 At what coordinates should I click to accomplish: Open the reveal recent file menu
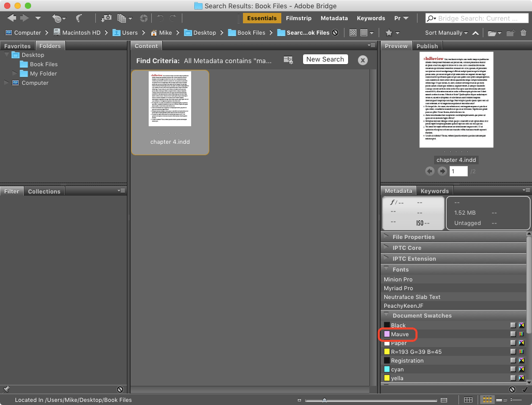[59, 18]
